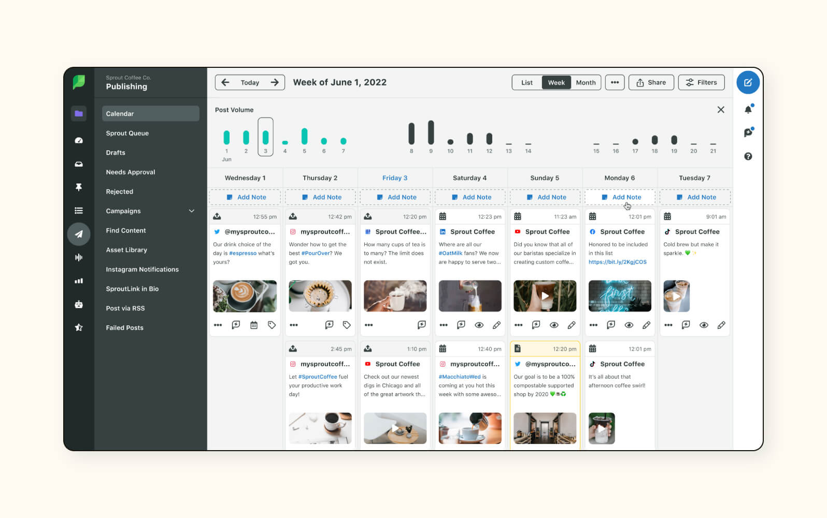This screenshot has width=827, height=518.
Task: Open the robot Bots icon
Action: pos(79,304)
